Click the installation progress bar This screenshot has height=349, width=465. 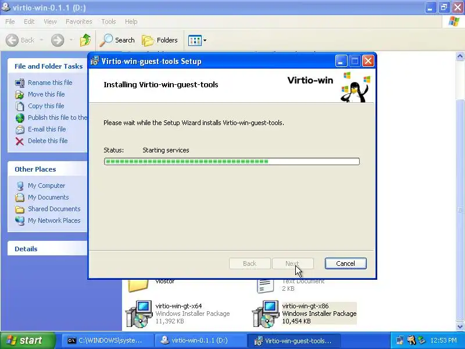click(231, 162)
